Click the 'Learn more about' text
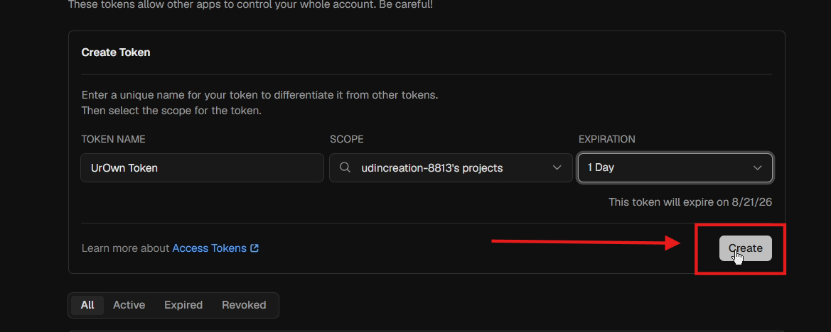 (x=126, y=248)
